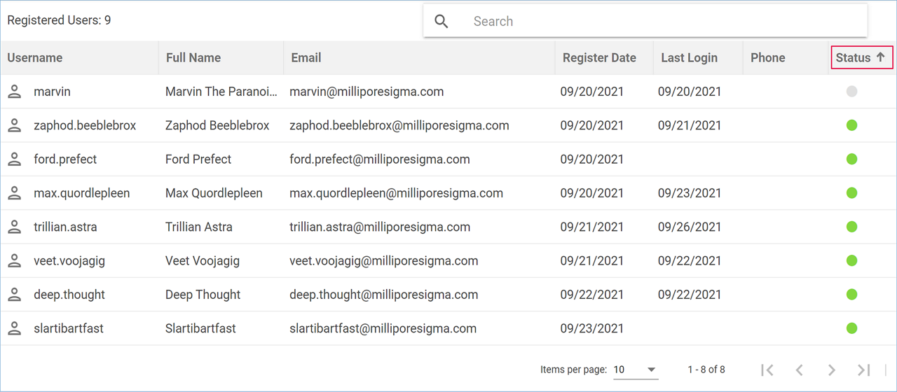Click the user icon beside marvin
This screenshot has width=897, height=392.
point(14,92)
